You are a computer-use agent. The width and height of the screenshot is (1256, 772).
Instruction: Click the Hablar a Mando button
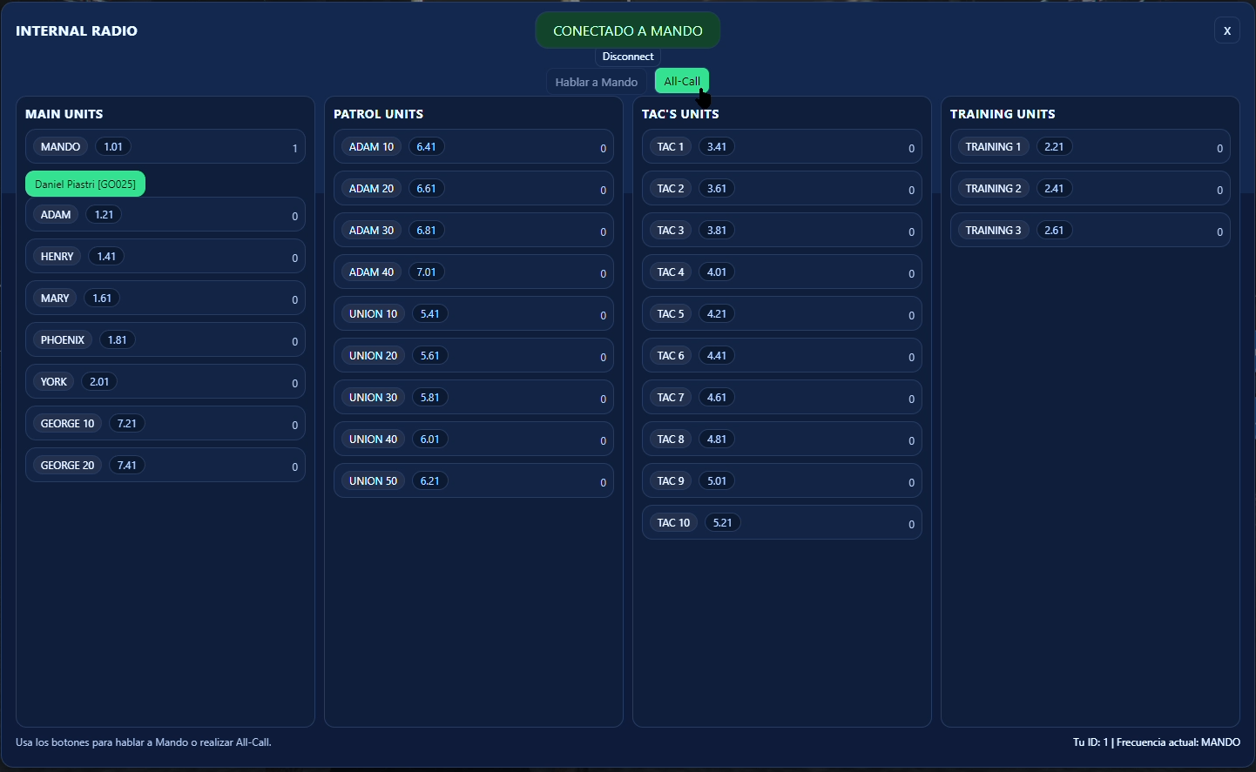(597, 82)
